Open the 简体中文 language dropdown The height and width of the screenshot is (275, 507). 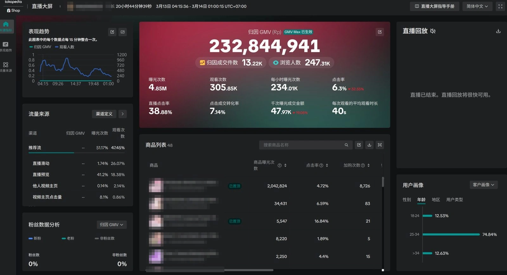tap(477, 6)
